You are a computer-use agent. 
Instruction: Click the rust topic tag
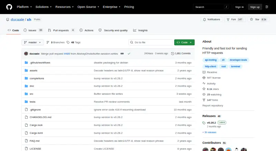click(224, 66)
